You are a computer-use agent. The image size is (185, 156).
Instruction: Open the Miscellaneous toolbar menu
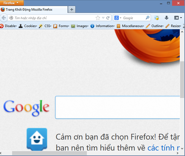130,26
